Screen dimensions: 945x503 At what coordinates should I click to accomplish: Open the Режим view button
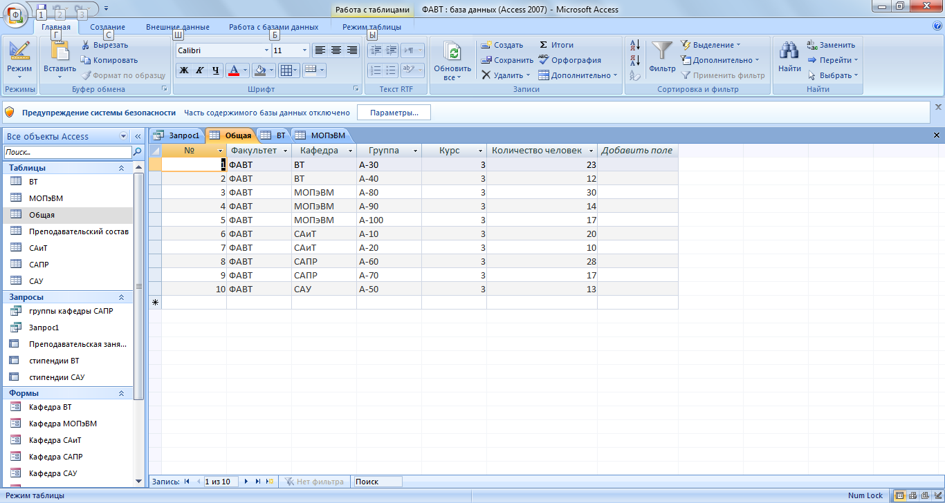click(x=19, y=59)
